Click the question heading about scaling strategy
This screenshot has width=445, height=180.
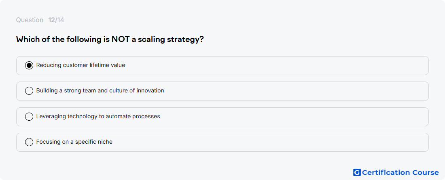pos(110,39)
